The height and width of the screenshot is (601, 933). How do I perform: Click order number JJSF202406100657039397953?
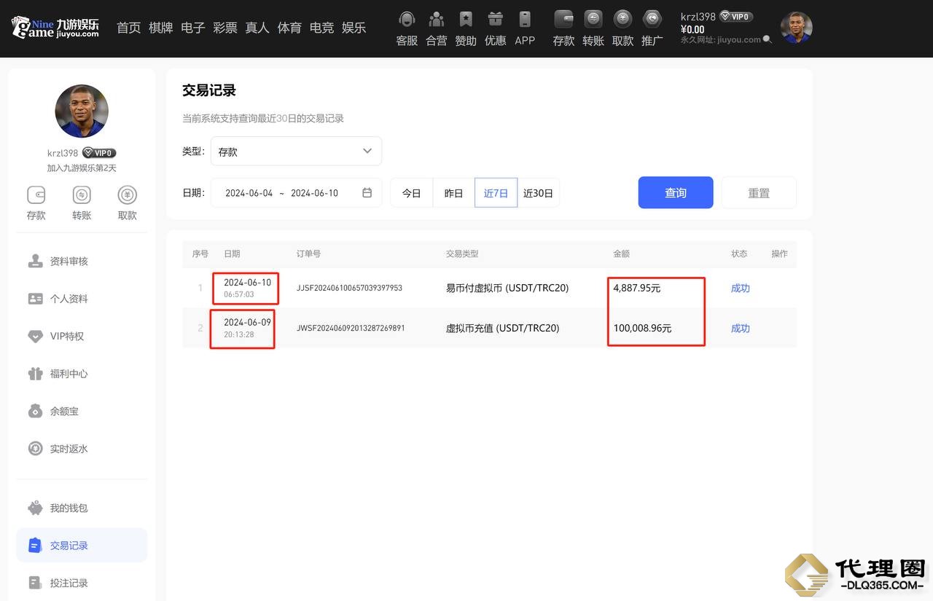(x=349, y=288)
